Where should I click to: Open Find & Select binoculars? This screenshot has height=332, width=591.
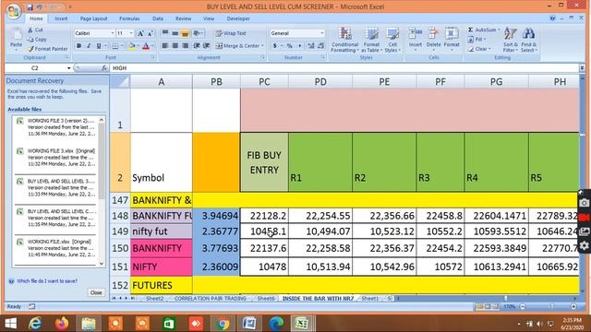[529, 40]
